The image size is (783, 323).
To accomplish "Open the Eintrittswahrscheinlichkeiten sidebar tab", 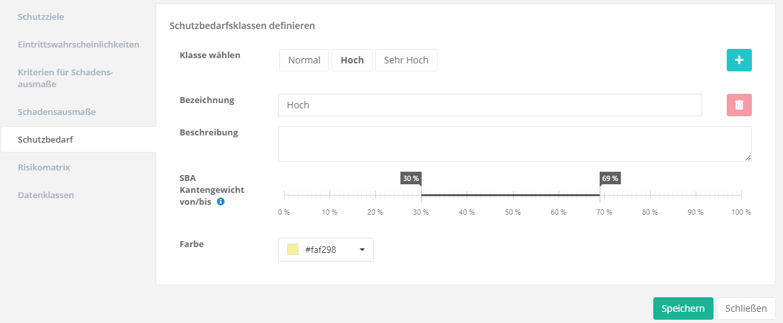I will pos(78,44).
